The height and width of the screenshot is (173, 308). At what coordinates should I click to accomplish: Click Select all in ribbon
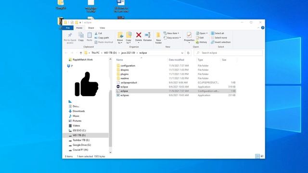[218, 33]
